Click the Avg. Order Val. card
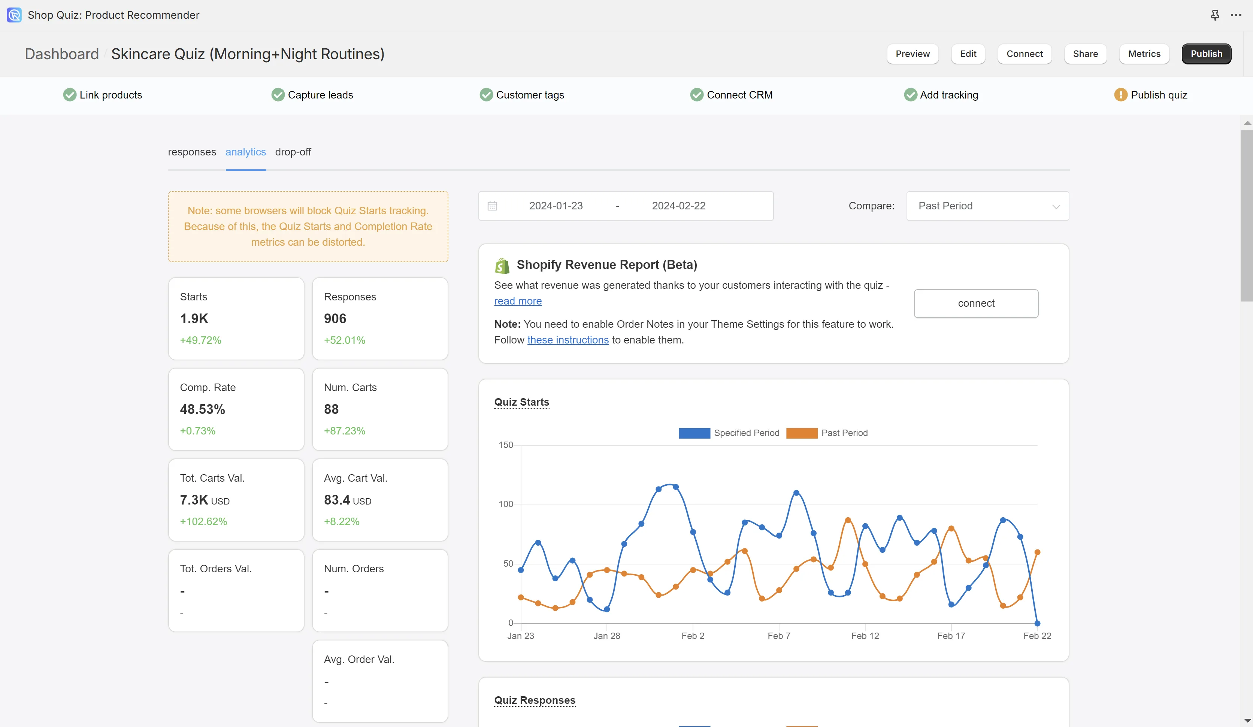 380,681
